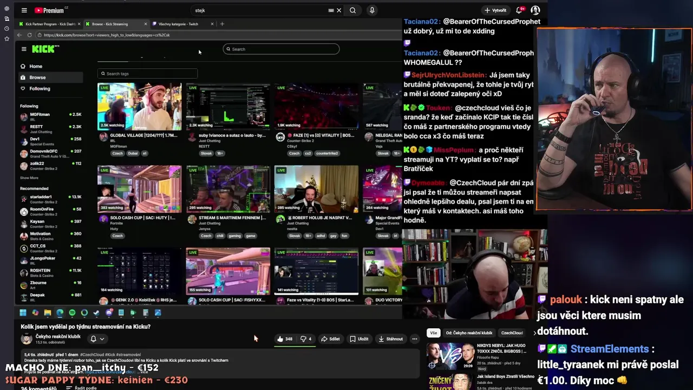693x390 pixels.
Task: Activate YouTube voice search microphone
Action: [372, 10]
